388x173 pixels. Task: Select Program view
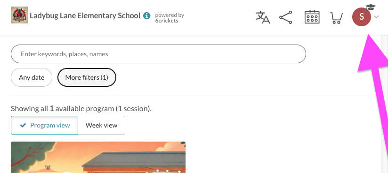[x=45, y=125]
